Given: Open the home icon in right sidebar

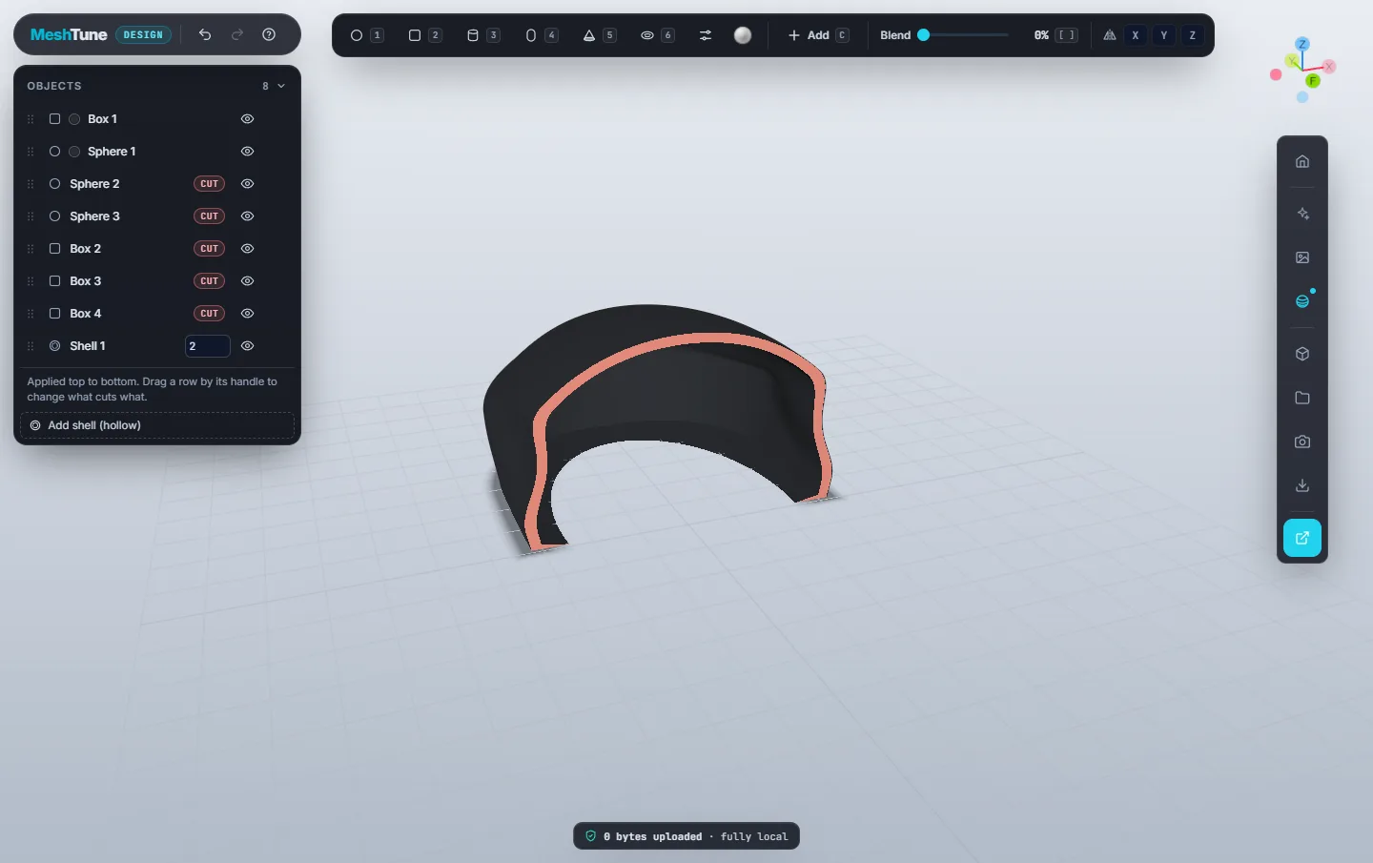Looking at the screenshot, I should click(x=1302, y=161).
